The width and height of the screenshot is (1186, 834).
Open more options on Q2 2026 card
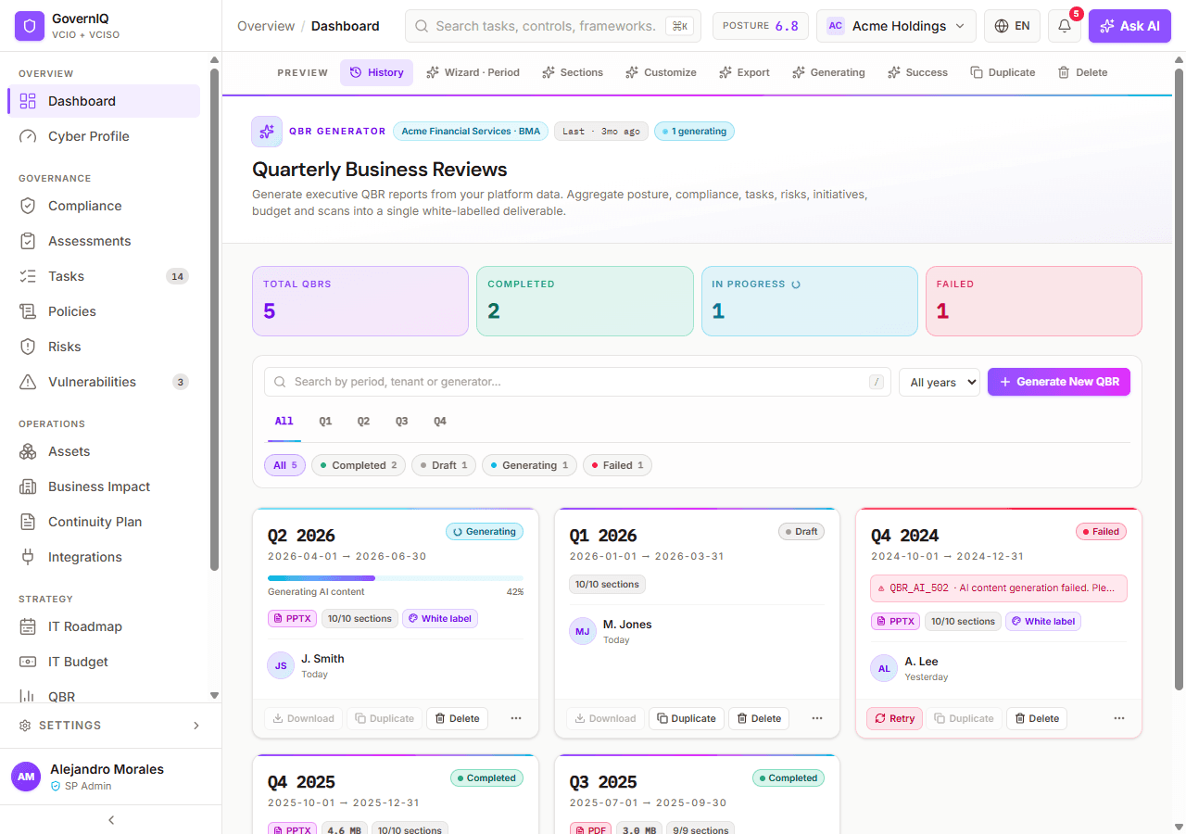516,718
